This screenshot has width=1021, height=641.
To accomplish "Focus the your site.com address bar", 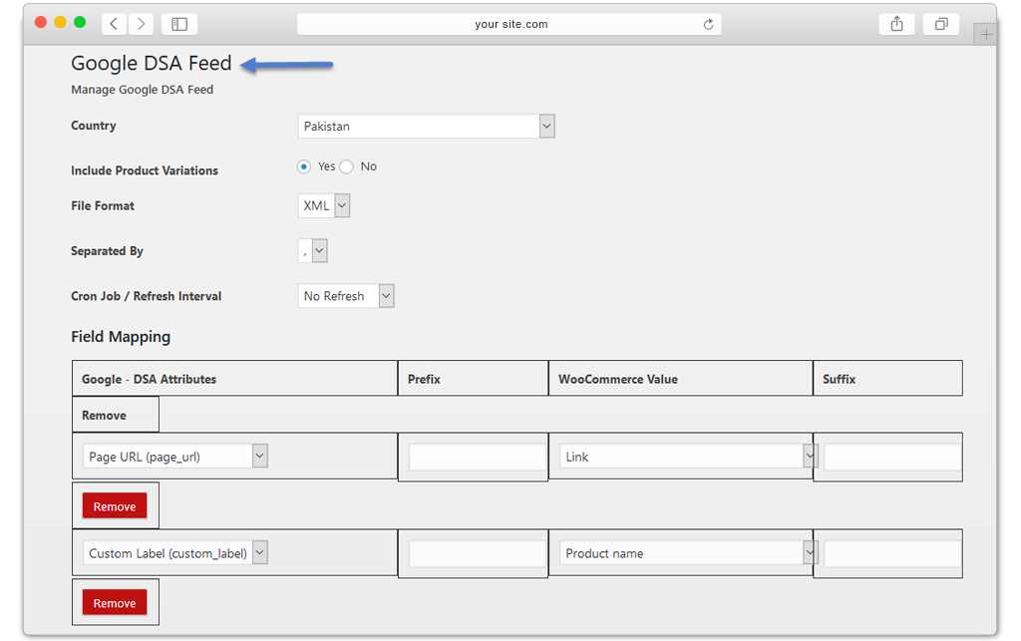I will [x=510, y=24].
